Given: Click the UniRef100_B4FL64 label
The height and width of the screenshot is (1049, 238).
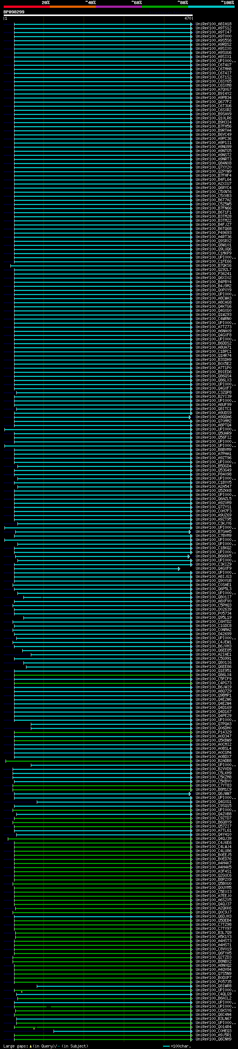Looking at the screenshot, I should click(x=213, y=180).
